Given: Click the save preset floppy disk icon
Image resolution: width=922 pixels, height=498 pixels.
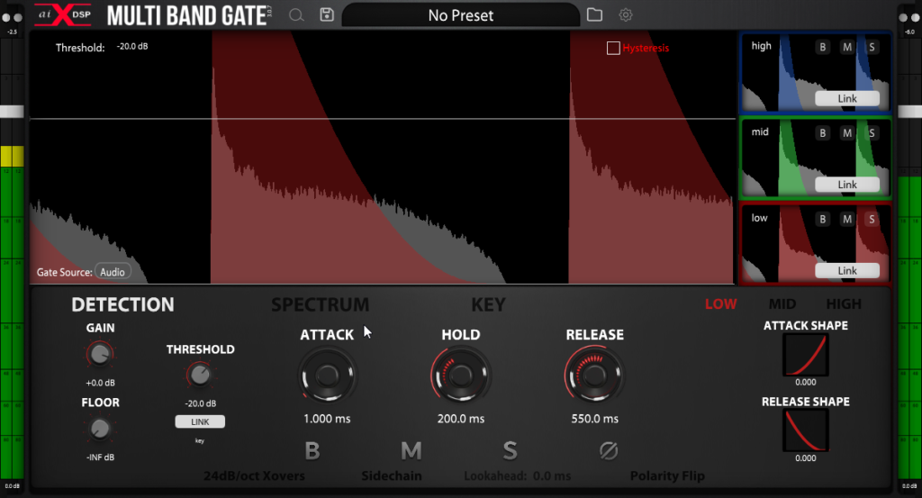Looking at the screenshot, I should coord(326,15).
